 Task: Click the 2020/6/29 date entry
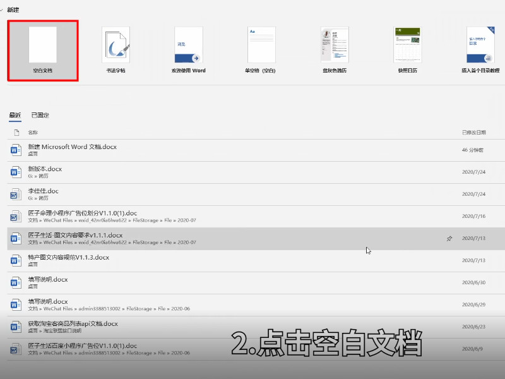pos(473,304)
